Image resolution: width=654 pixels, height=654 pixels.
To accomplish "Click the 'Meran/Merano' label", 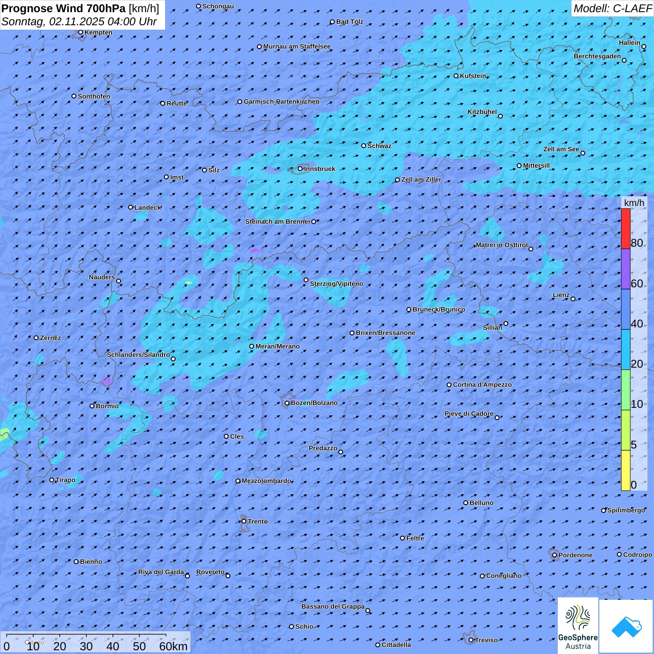I will (x=277, y=346).
